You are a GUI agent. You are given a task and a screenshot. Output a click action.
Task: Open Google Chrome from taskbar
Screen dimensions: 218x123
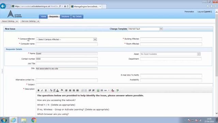pyautogui.click(x=34, y=120)
